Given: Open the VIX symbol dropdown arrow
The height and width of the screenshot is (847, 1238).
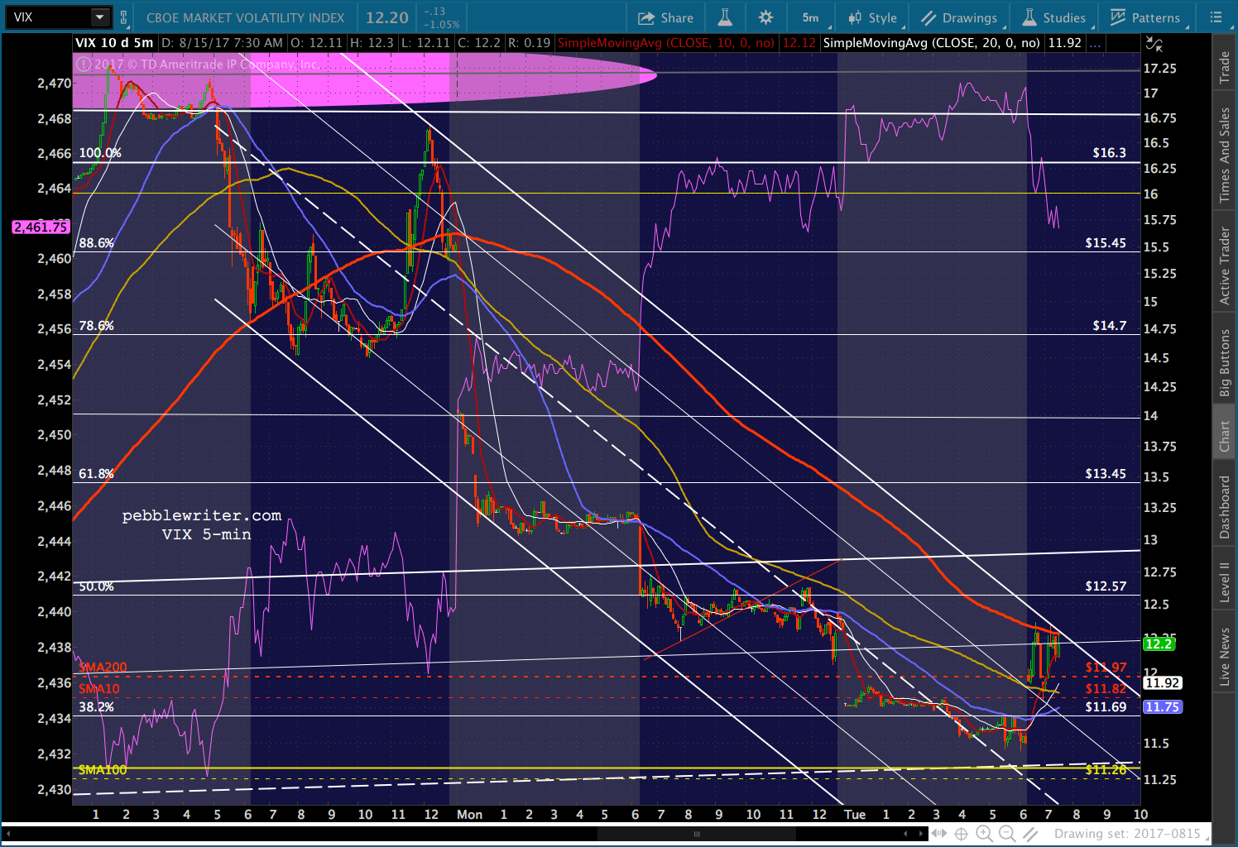Looking at the screenshot, I should click(x=99, y=17).
